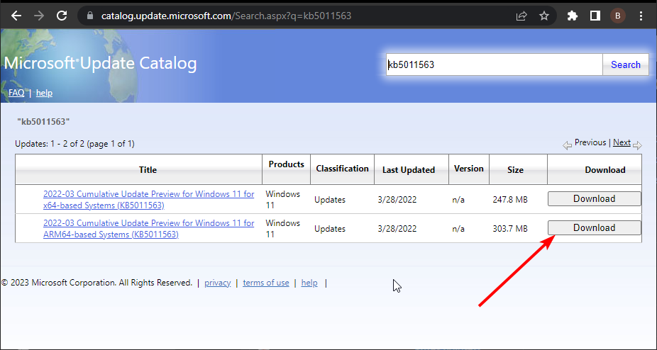657x350 pixels.
Task: Click the Search button
Action: pyautogui.click(x=626, y=64)
